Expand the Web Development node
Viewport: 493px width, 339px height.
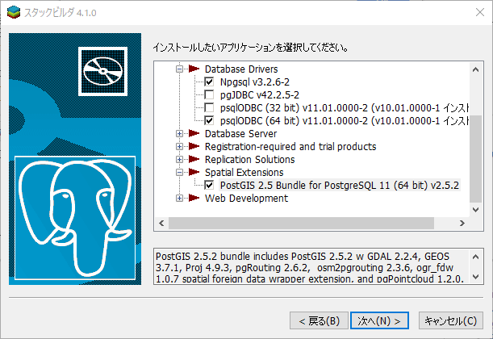point(179,198)
